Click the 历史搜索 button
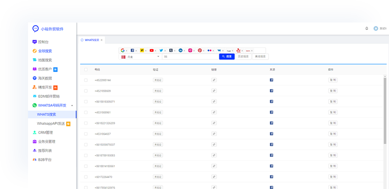389x189 pixels. point(243,57)
